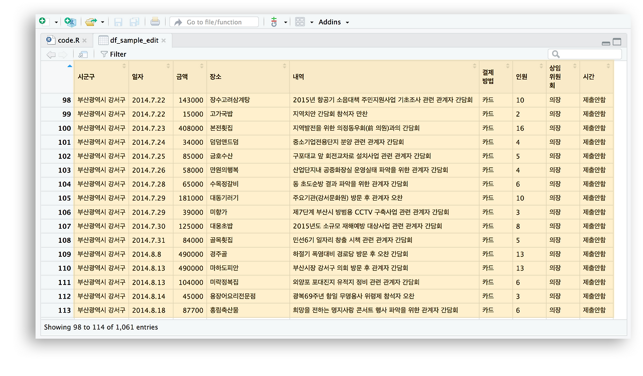Screen dimensions: 643x376
Task: Navigate back using the back arrow
Action: (x=50, y=54)
